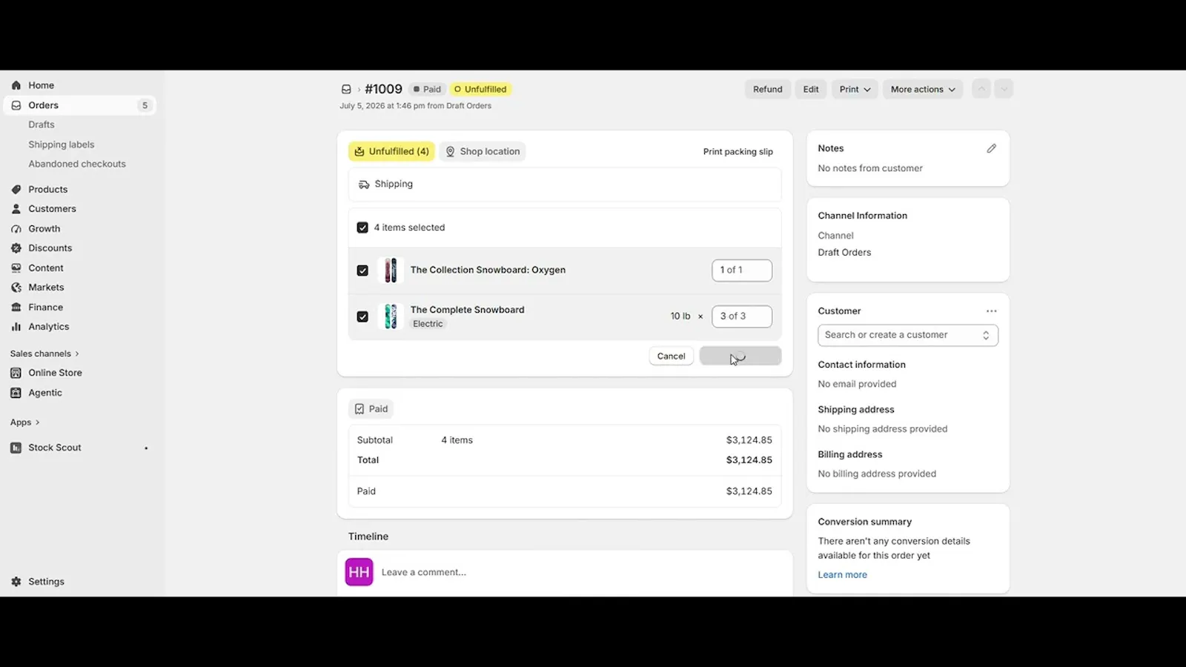This screenshot has height=667, width=1186.
Task: Click the Shipping truck icon
Action: tap(364, 185)
